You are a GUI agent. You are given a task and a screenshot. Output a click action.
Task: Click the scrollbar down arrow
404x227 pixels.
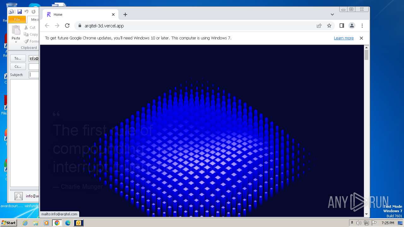[x=366, y=214]
